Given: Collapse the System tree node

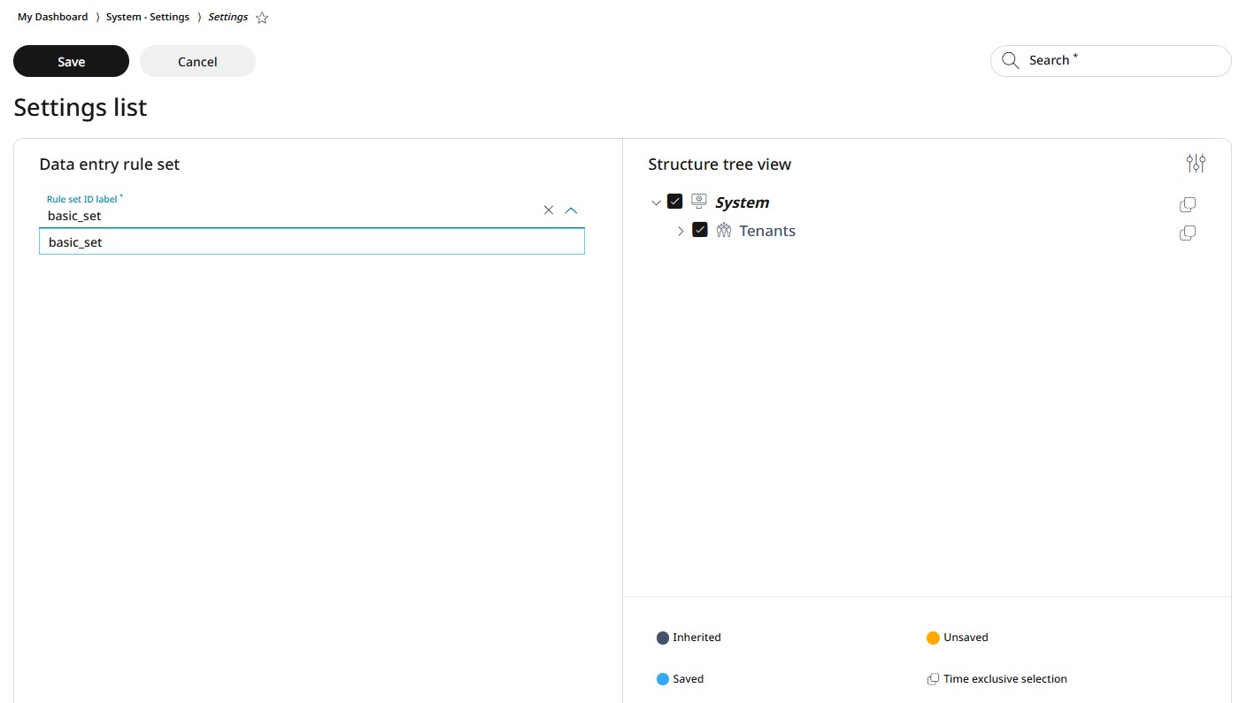Looking at the screenshot, I should click(x=656, y=202).
